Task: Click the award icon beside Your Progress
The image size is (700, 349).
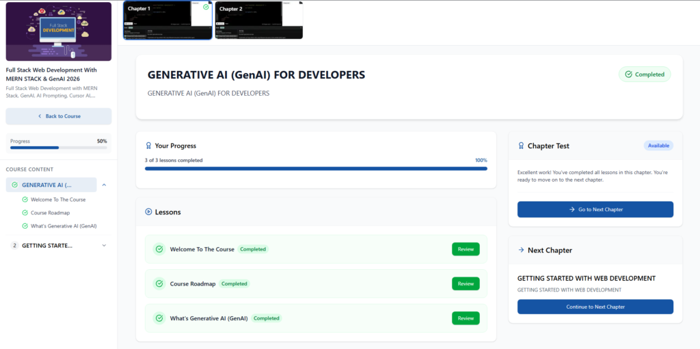Action: [x=148, y=145]
